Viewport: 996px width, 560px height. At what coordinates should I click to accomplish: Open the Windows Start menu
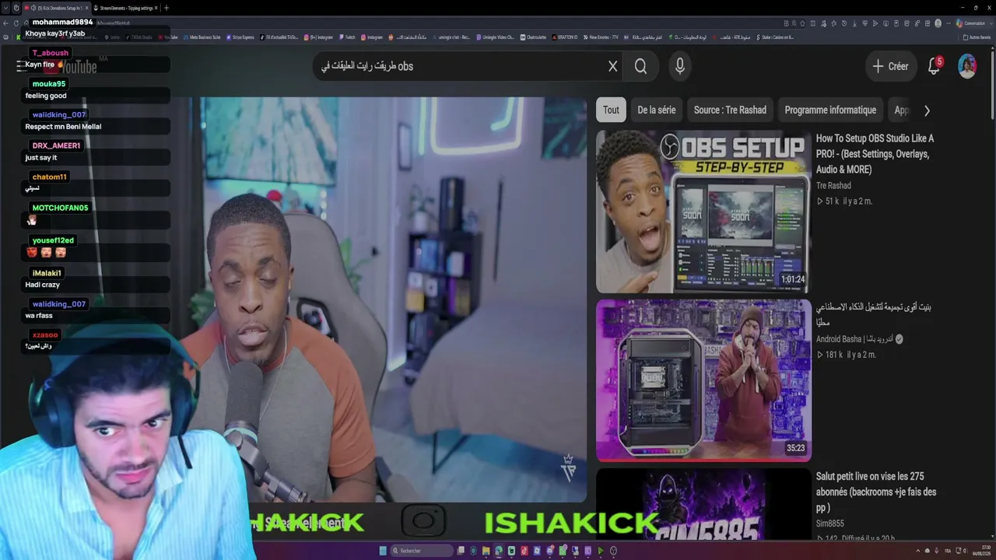click(x=383, y=551)
